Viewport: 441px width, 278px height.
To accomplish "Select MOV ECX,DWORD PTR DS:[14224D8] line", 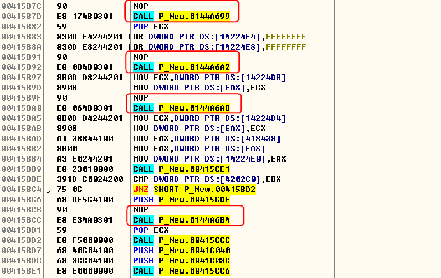I will 210,78.
